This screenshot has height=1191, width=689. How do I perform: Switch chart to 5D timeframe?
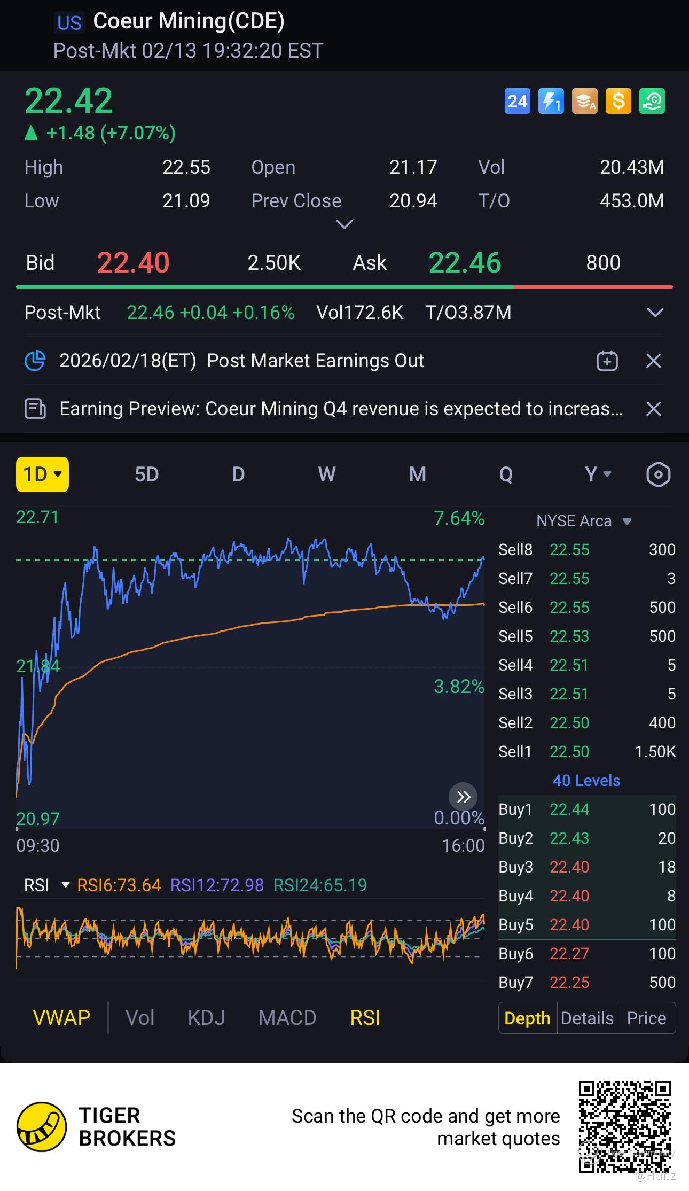tap(146, 474)
